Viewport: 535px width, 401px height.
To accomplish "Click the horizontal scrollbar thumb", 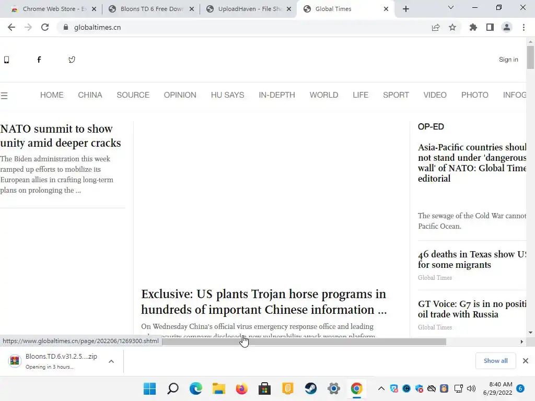I will (x=304, y=341).
